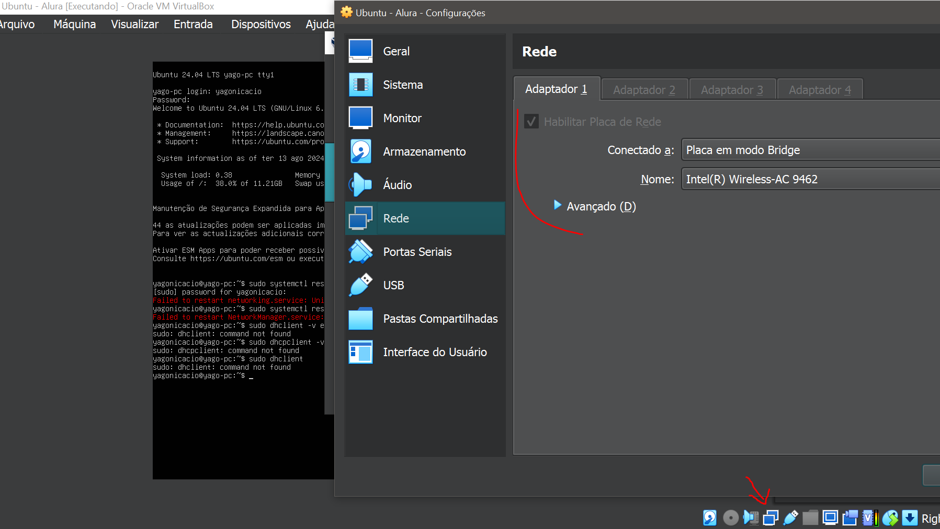The height and width of the screenshot is (529, 940).
Task: Open the USB settings category
Action: pos(425,285)
